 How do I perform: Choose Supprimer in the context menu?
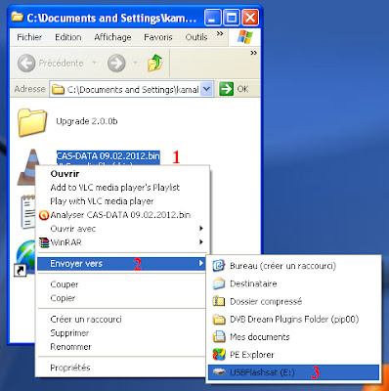click(x=122, y=332)
